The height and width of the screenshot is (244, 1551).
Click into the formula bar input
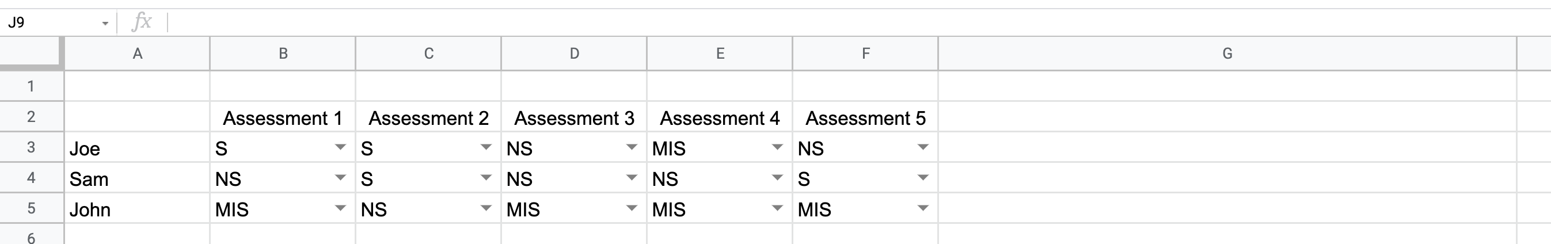[x=843, y=23]
